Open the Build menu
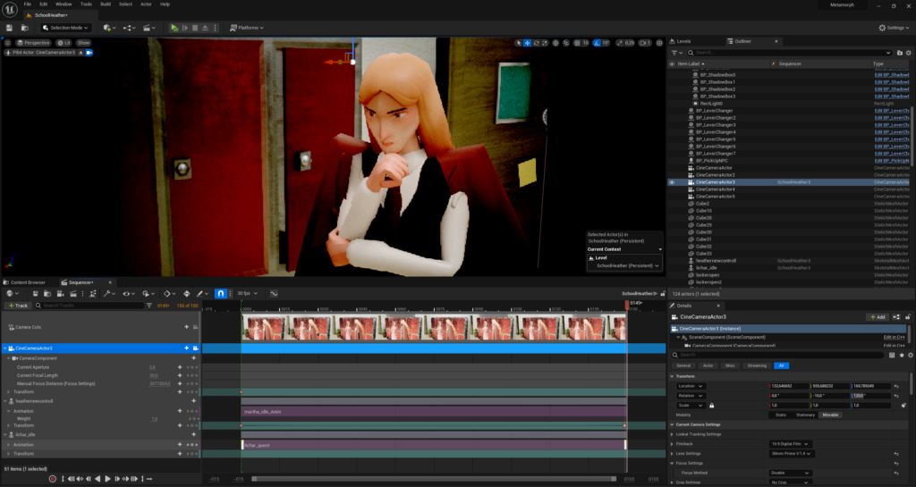The width and height of the screenshot is (916, 487). click(106, 4)
